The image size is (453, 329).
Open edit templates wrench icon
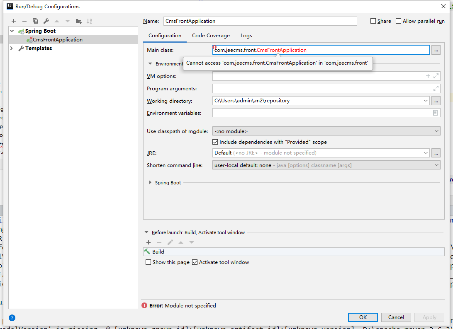coord(46,21)
